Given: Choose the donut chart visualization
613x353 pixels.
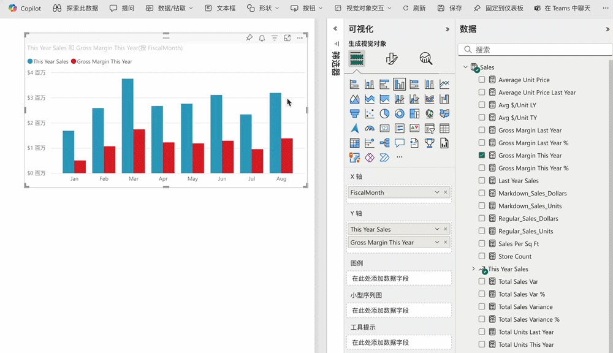Looking at the screenshot, I should (x=399, y=113).
